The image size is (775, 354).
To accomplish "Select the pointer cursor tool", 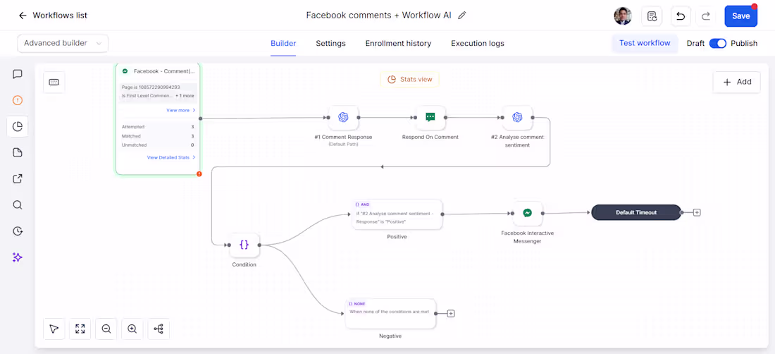I will point(54,329).
